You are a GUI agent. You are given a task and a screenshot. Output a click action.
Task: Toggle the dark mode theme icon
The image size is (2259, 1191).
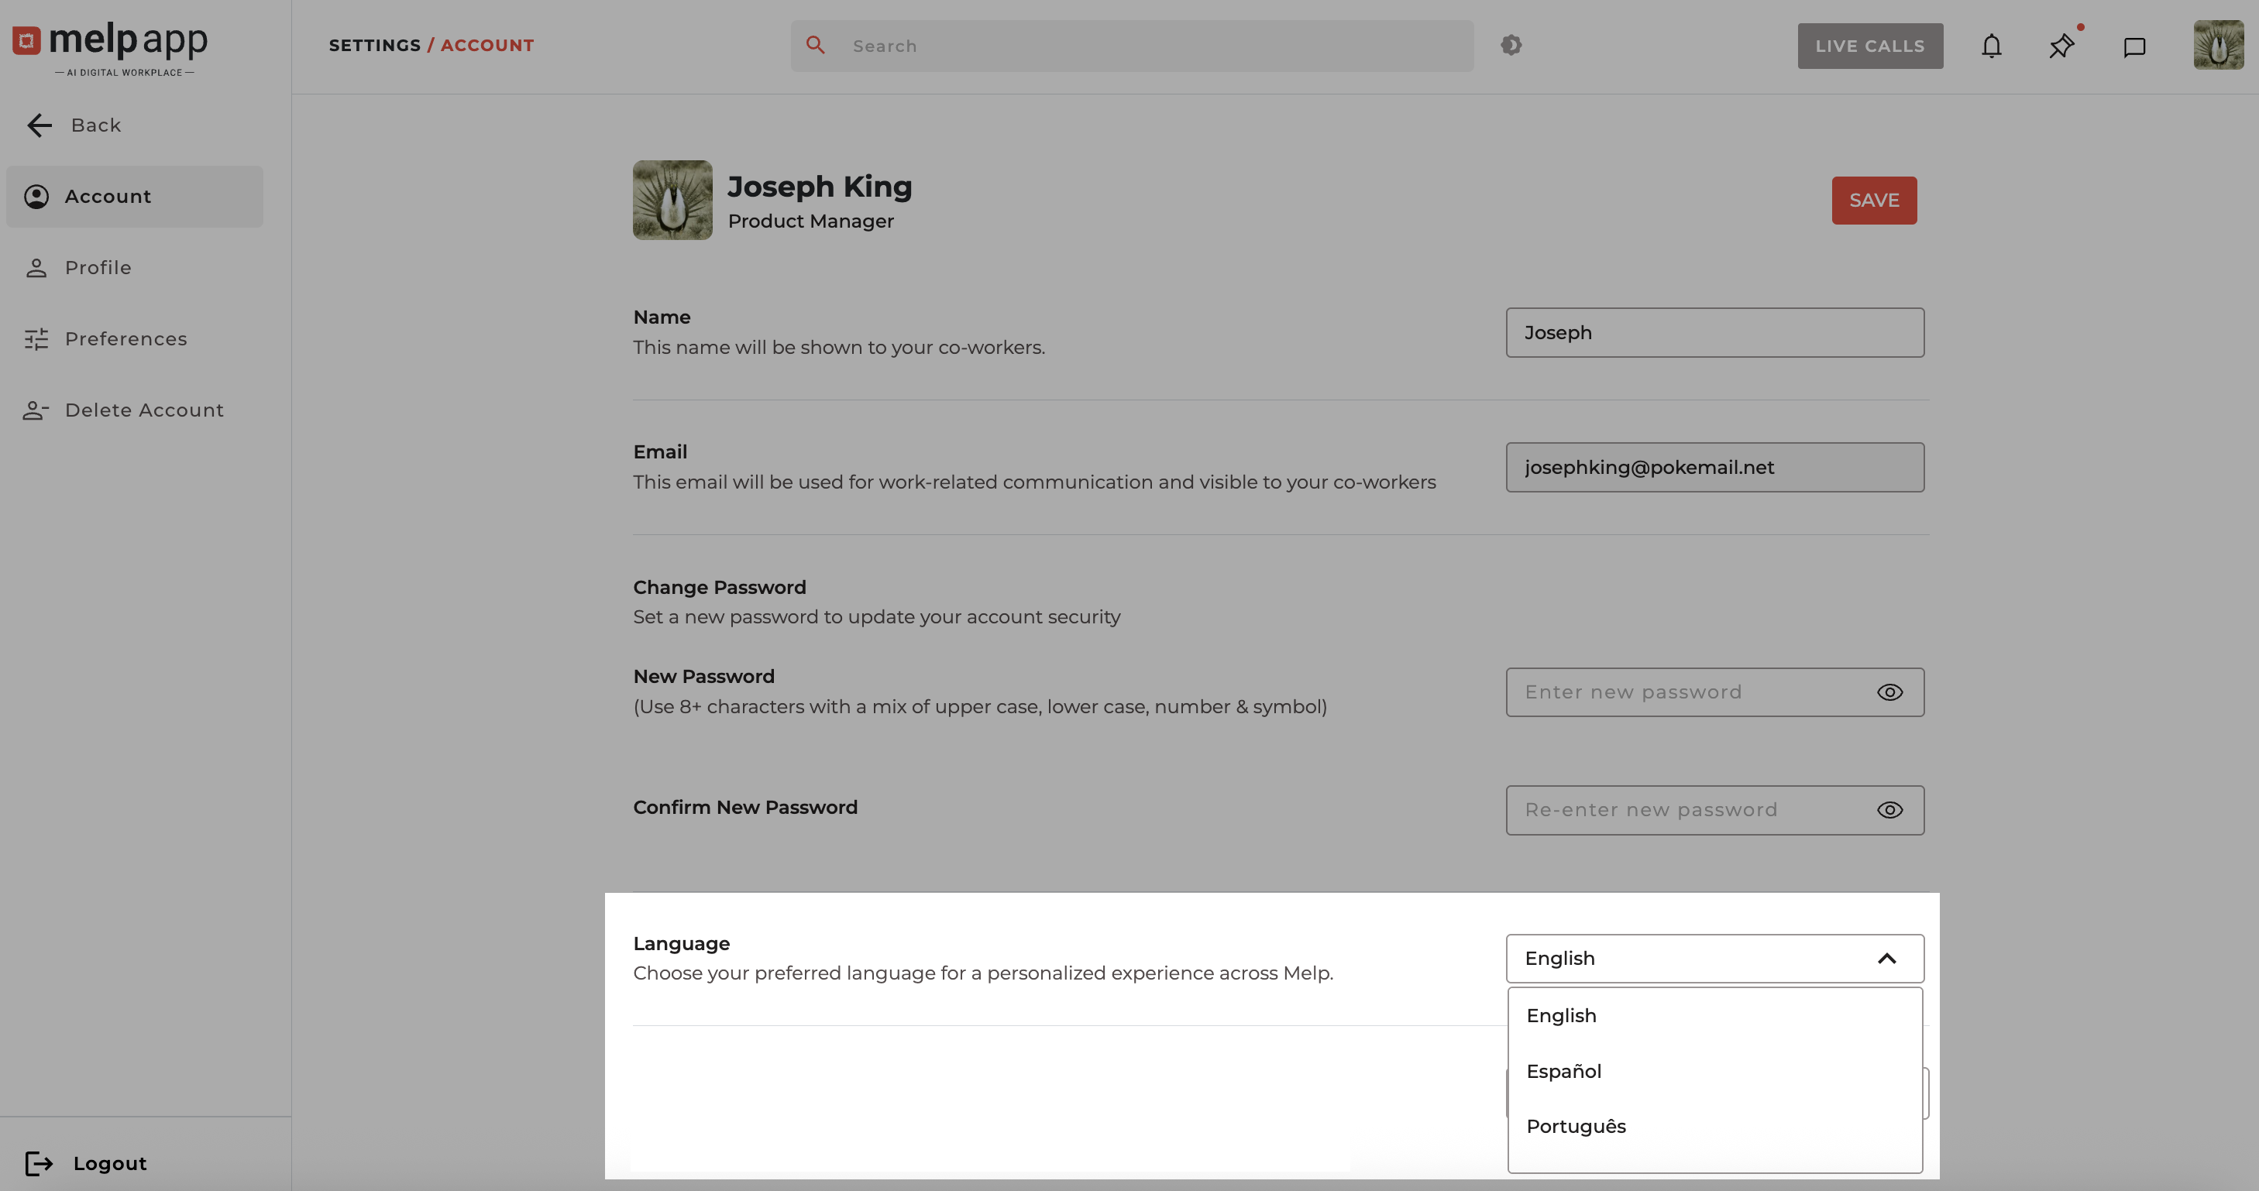point(1510,46)
